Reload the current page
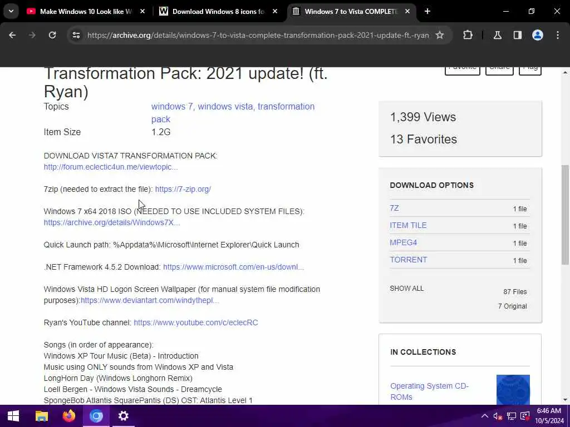Viewport: 570px width, 427px height. pyautogui.click(x=52, y=35)
